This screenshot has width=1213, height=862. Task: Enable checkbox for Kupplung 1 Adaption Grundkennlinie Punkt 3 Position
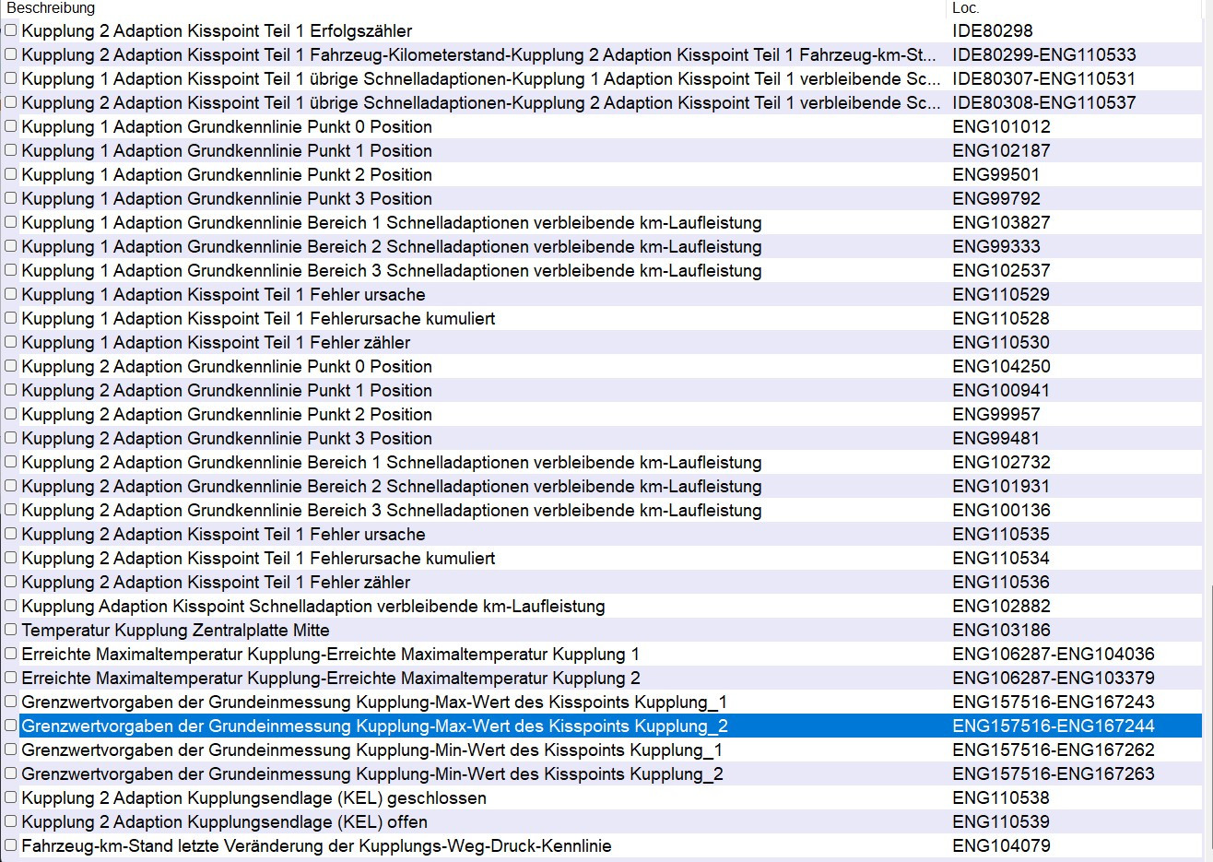[x=11, y=198]
